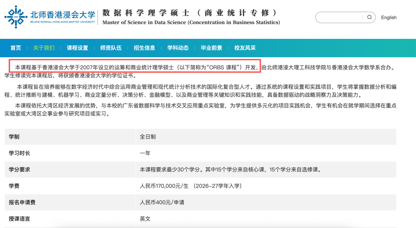This screenshot has height=228, width=416.
Task: Open the 毕业前景 prospects menu item
Action: tap(211, 48)
